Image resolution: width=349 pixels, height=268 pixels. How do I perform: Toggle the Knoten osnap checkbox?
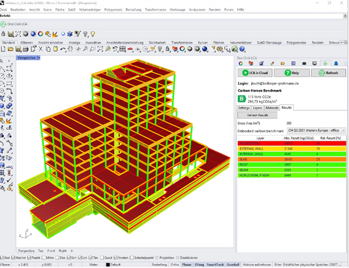point(116,258)
